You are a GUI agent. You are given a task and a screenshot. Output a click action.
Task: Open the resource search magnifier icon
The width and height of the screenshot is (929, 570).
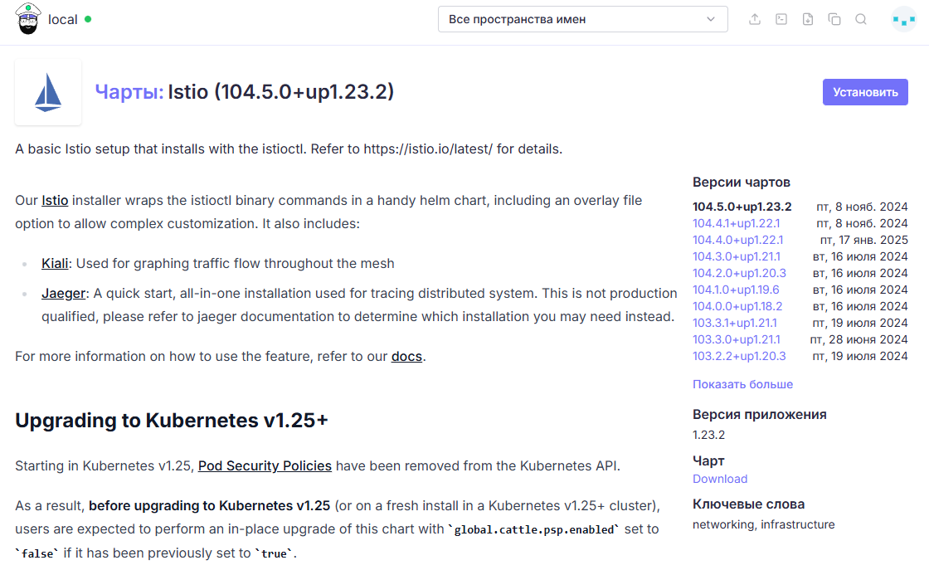861,20
